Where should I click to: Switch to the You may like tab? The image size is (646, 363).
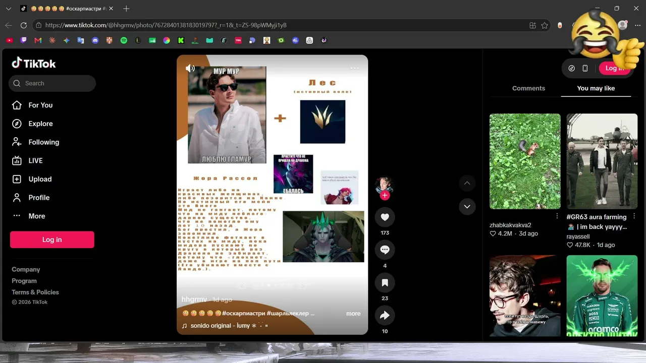pos(596,88)
